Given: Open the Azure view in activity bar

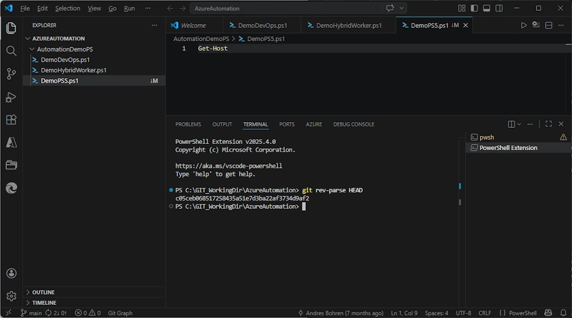Looking at the screenshot, I should point(11,143).
